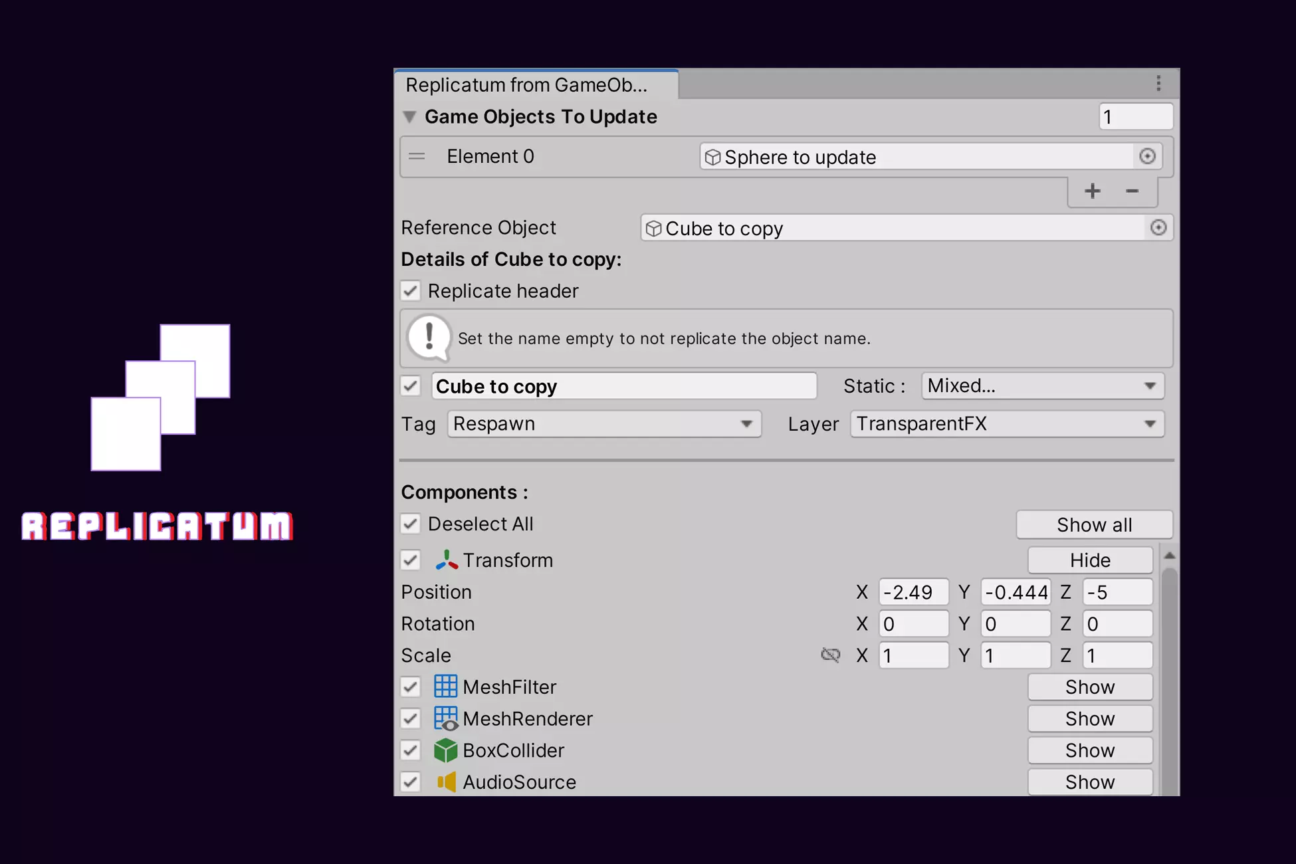Remove element with the minus icon
The width and height of the screenshot is (1296, 864).
(x=1133, y=191)
